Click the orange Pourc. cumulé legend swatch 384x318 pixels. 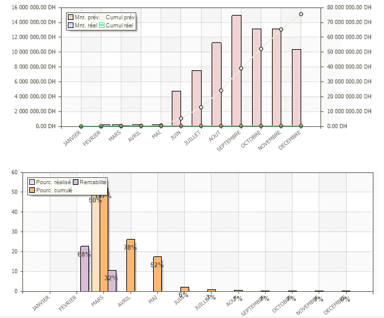32,190
